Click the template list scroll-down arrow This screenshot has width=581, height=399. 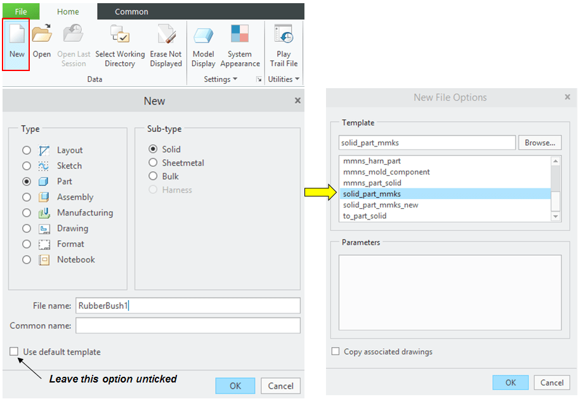556,216
